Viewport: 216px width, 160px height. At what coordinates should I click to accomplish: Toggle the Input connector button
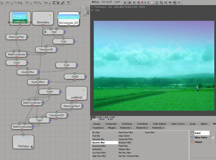coord(192,133)
